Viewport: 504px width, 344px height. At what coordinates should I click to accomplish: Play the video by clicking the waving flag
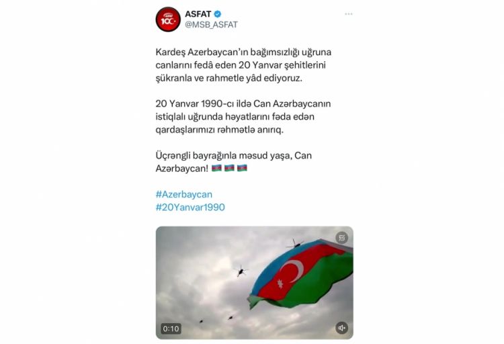[x=300, y=275]
